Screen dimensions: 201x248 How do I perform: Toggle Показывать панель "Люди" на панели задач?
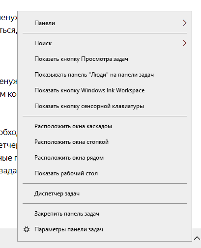[105, 75]
